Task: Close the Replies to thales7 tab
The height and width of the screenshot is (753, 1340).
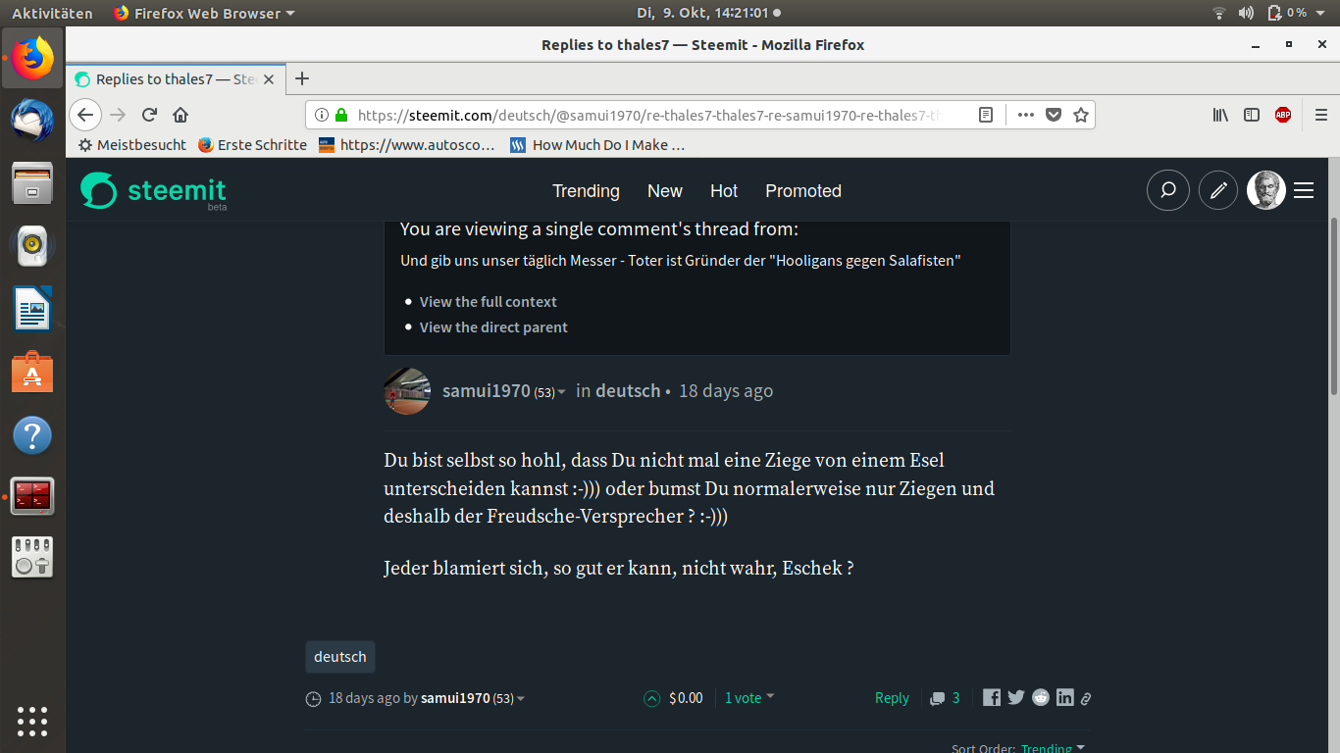Action: 271,79
